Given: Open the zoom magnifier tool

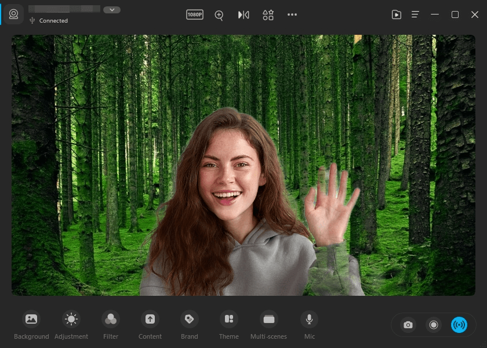Looking at the screenshot, I should click(x=219, y=15).
